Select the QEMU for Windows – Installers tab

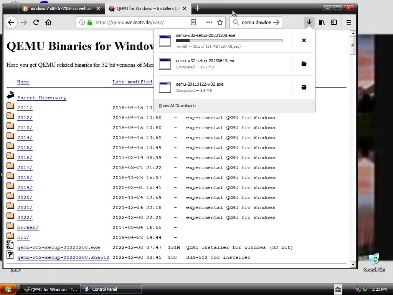pyautogui.click(x=149, y=8)
